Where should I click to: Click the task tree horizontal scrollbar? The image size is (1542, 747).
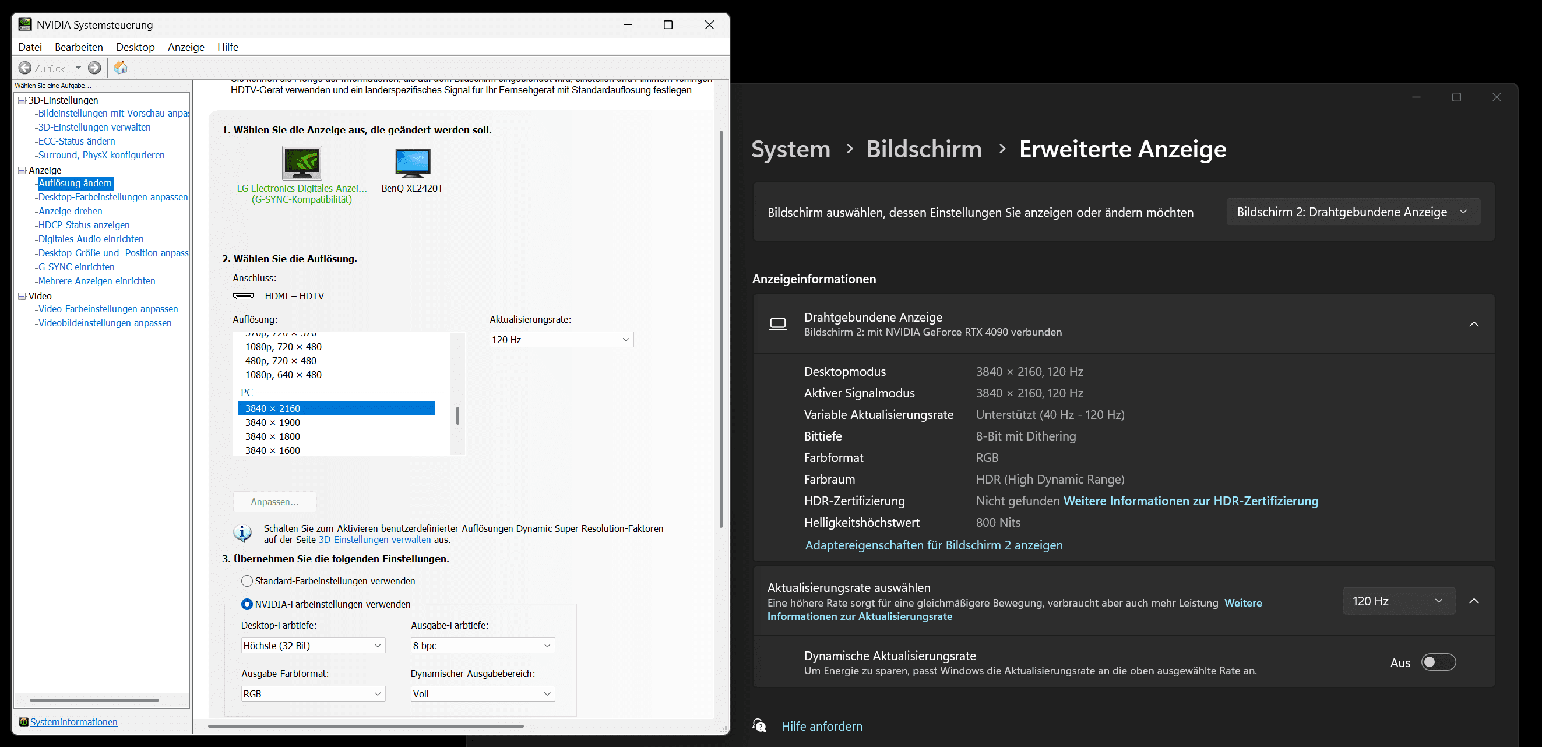(x=94, y=699)
